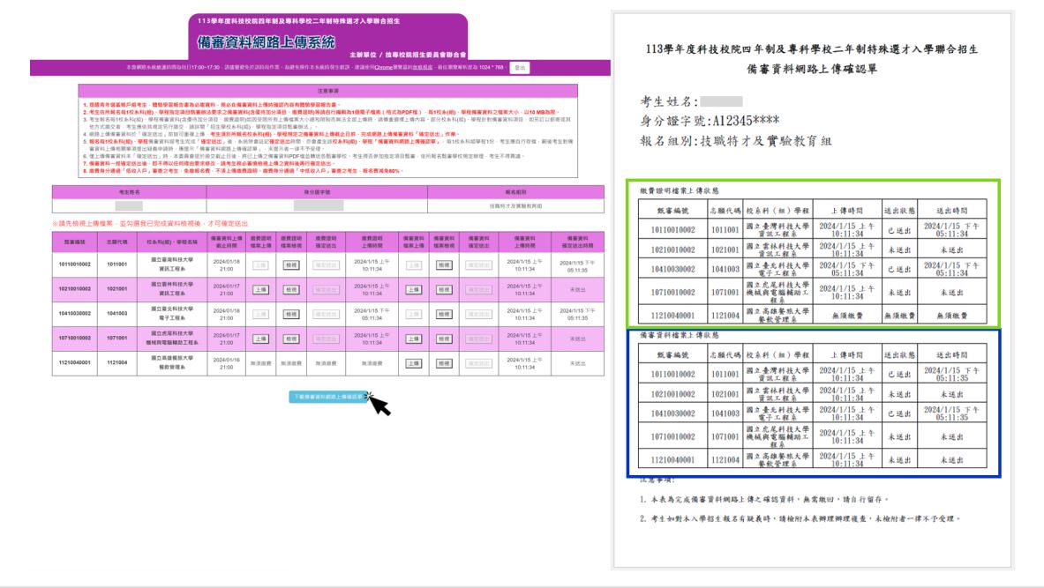This screenshot has width=1044, height=588.
Task: Click 備審資料 檢視 button for row 10210010002
Action: 444,290
